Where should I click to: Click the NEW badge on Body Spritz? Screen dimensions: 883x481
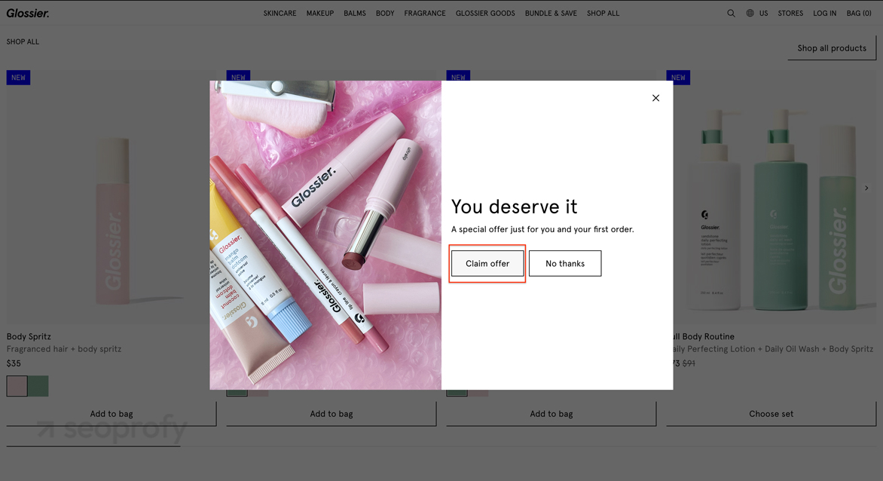[19, 78]
